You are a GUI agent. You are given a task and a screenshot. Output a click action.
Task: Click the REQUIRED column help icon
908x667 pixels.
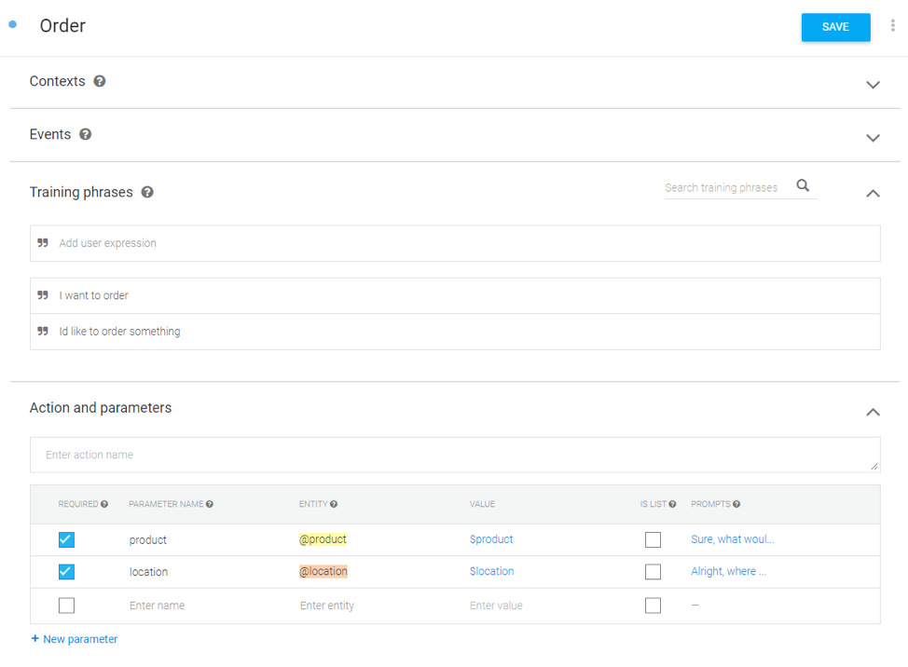click(104, 505)
